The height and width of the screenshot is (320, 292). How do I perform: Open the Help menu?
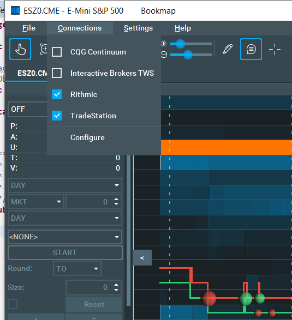click(x=183, y=28)
